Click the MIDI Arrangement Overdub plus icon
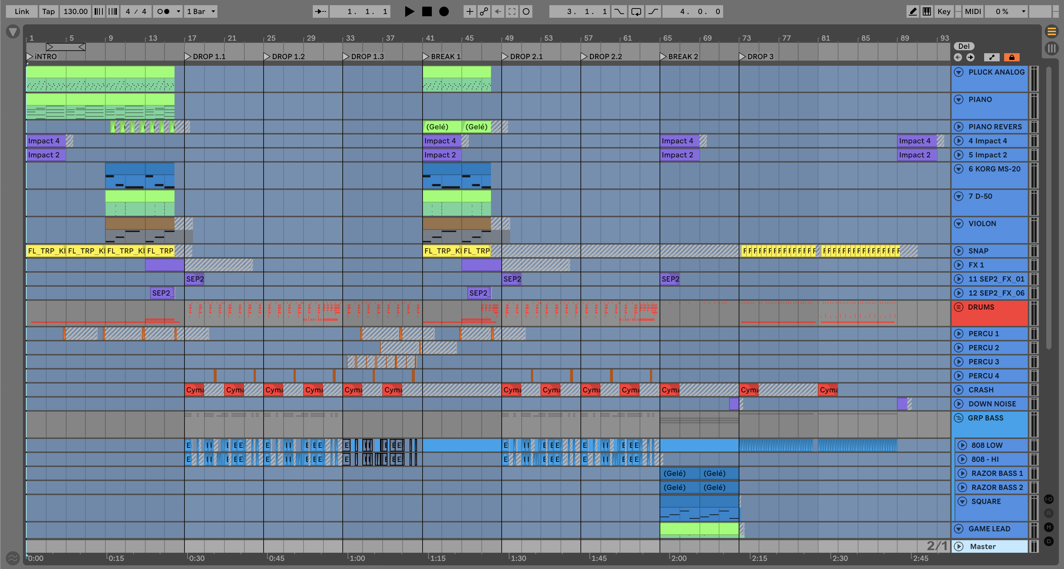The width and height of the screenshot is (1064, 569). (x=470, y=11)
